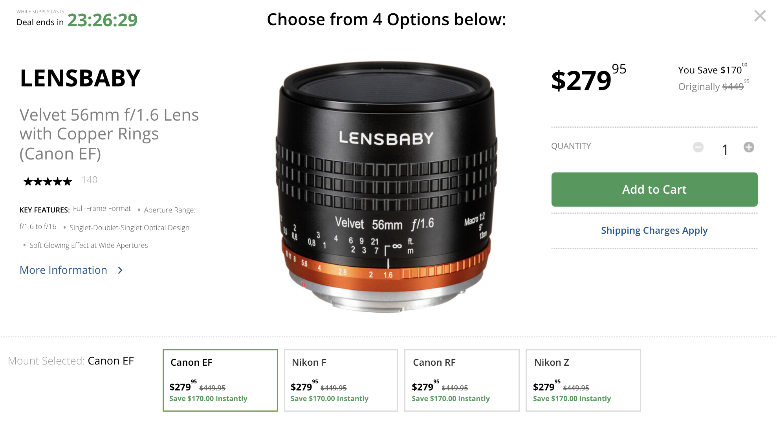Click the chevron beside More Information

pyautogui.click(x=120, y=270)
